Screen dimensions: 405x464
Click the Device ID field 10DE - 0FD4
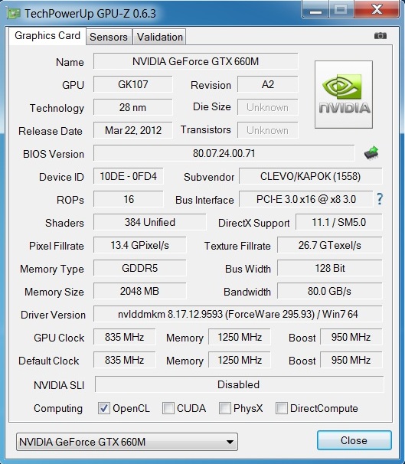pos(128,176)
